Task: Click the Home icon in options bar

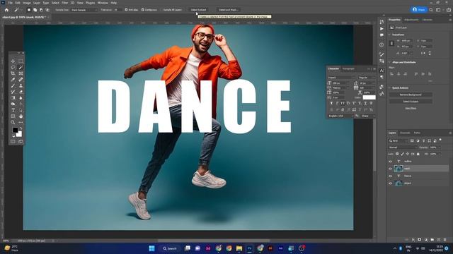Action: [x=6, y=10]
